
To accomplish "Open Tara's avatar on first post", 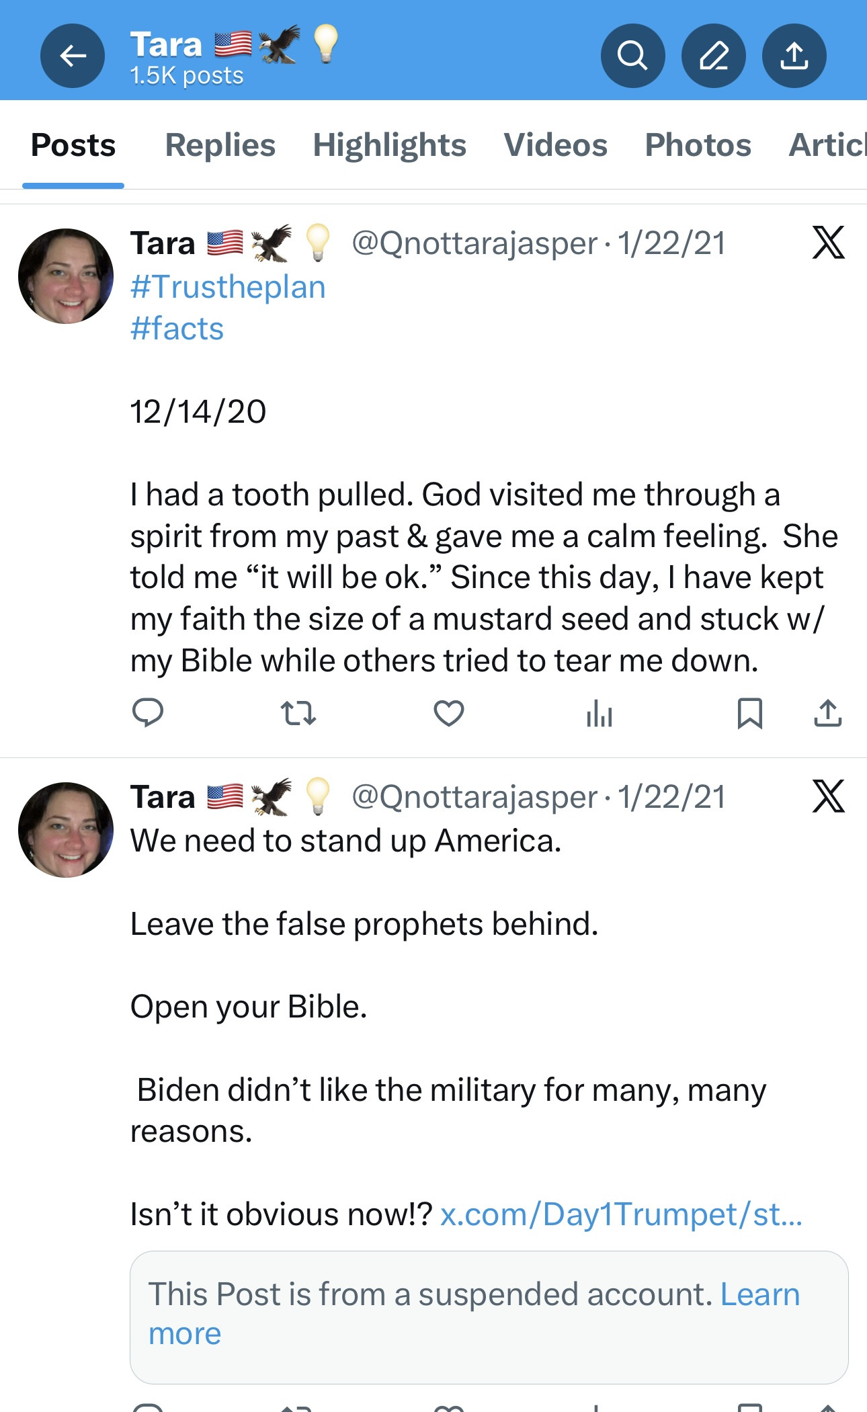I will click(66, 276).
